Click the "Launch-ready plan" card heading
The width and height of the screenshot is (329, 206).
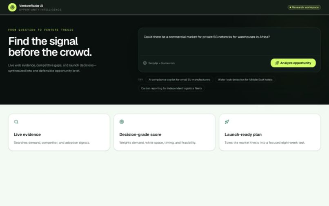[243, 134]
